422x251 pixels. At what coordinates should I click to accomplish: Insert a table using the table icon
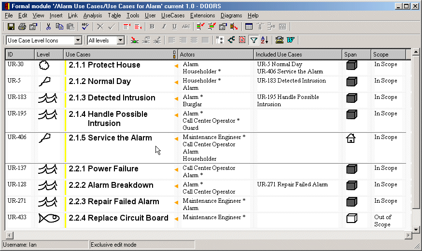(249, 27)
